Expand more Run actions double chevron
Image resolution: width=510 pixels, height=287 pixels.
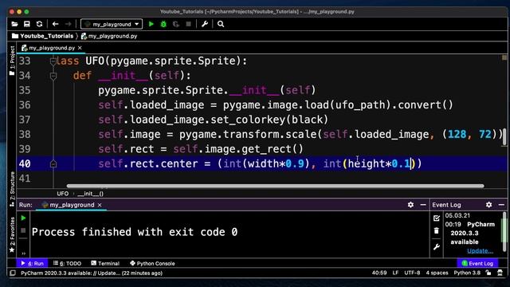[x=23, y=254]
